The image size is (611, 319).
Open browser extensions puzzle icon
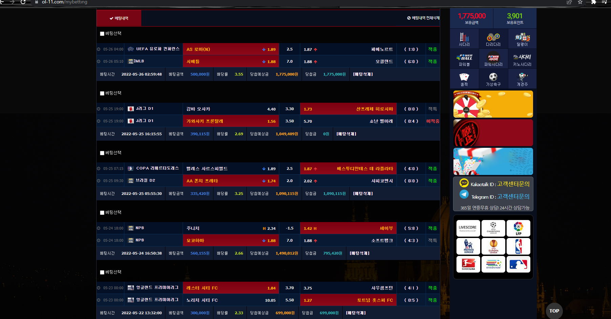[x=593, y=2]
